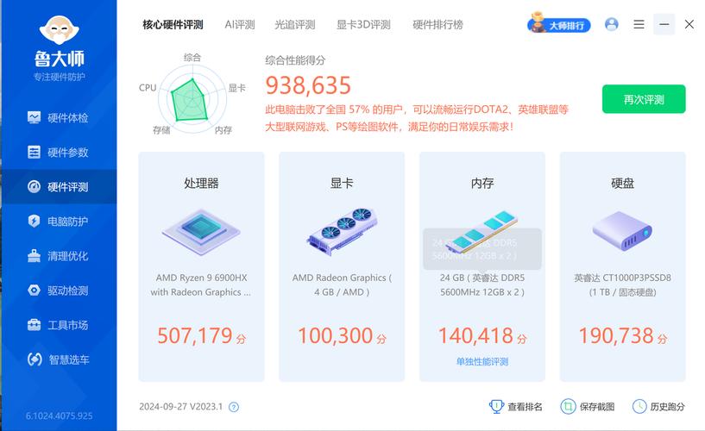Image resolution: width=705 pixels, height=431 pixels.
Task: Open 硬件体检 in the sidebar
Action: point(59,117)
